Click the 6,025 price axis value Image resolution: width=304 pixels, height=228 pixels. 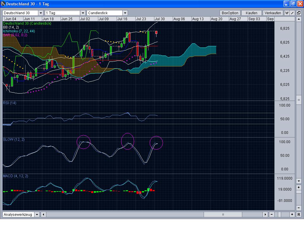coord(285,85)
